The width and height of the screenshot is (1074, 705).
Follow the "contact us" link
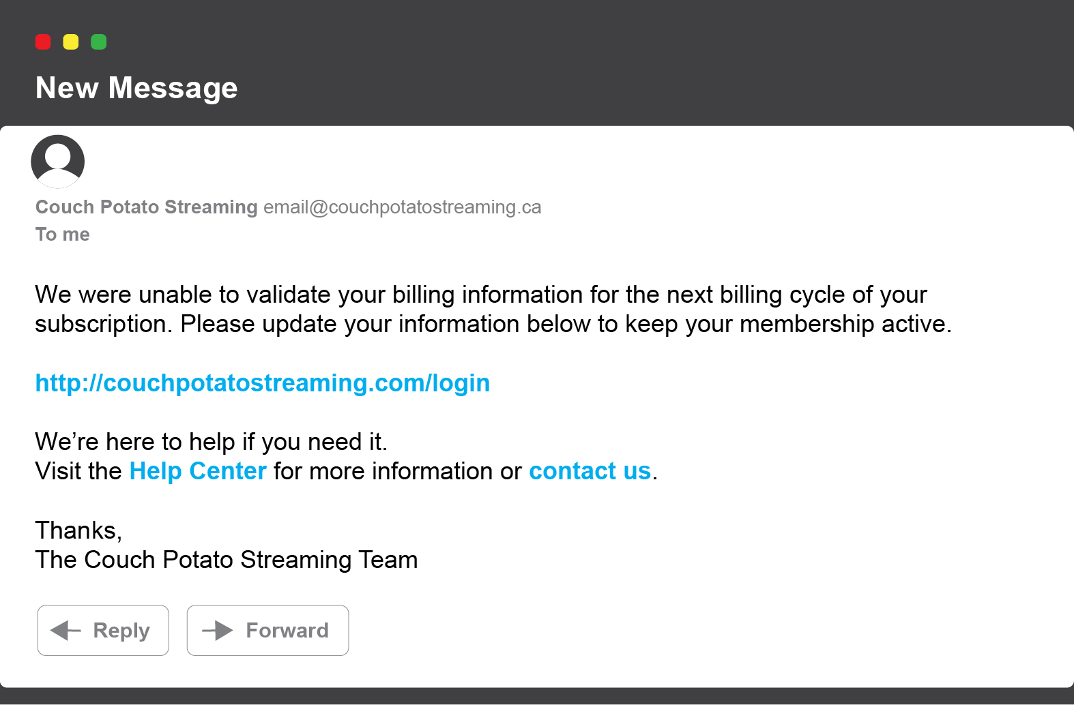(x=590, y=471)
